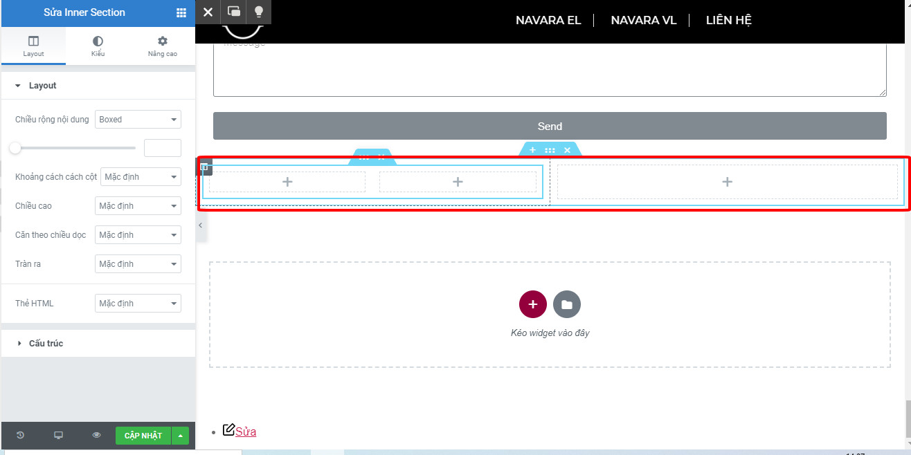Viewport: 911px width, 455px height.
Task: Click the gray add template folder button
Action: click(x=567, y=304)
